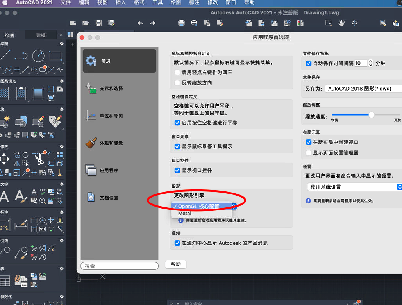Click the 搜索 preferences search field
Viewport: 402px width, 305px height.
click(x=120, y=266)
